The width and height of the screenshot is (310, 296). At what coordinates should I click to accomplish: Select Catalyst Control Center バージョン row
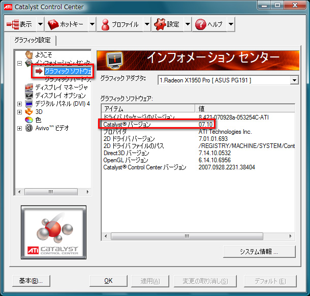tap(198, 167)
